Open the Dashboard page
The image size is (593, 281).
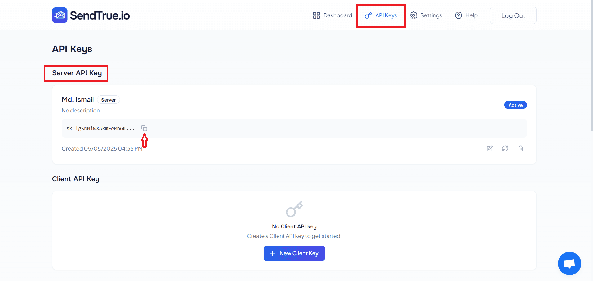coord(332,15)
